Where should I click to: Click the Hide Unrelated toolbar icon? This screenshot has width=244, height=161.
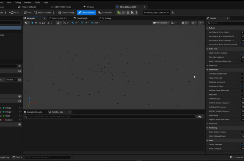[x=35, y=12]
